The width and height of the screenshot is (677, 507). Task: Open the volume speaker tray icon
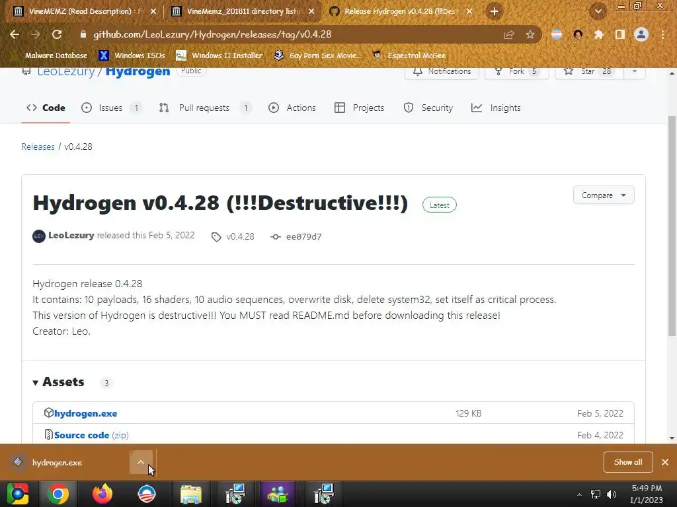pos(612,494)
